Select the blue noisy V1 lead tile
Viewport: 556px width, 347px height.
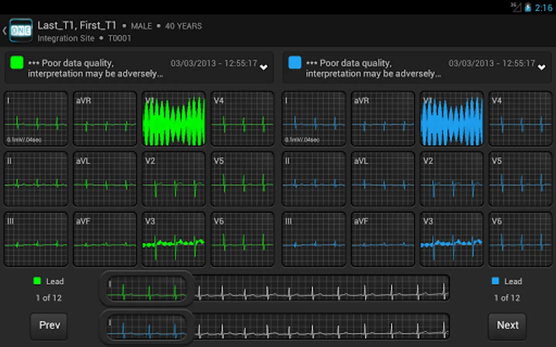point(451,119)
